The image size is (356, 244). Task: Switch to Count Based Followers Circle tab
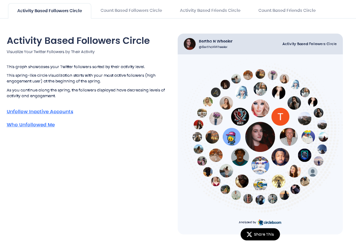131,10
